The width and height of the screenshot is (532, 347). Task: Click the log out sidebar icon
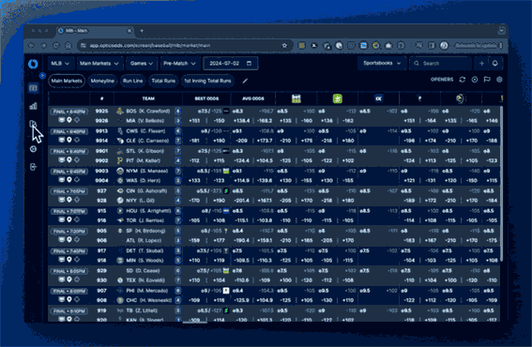(33, 167)
